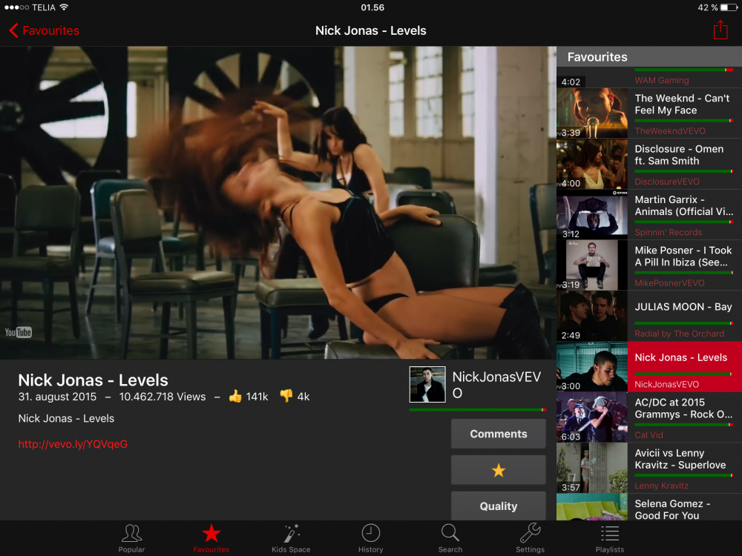Select Avicii vs Lenny Kravitz - Superlove
Screen dimensions: 742x556
tap(649, 468)
